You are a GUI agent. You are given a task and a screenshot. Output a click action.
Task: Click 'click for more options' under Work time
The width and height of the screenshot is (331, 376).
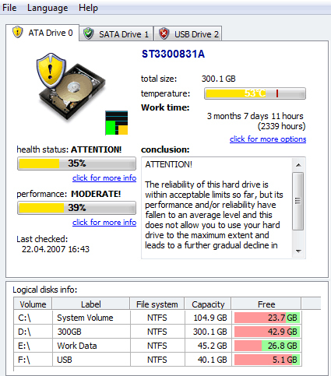tap(268, 139)
